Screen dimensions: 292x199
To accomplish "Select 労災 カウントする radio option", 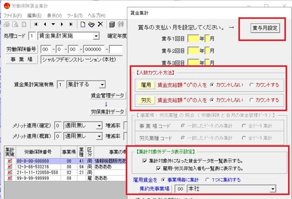I will pos(251,100).
